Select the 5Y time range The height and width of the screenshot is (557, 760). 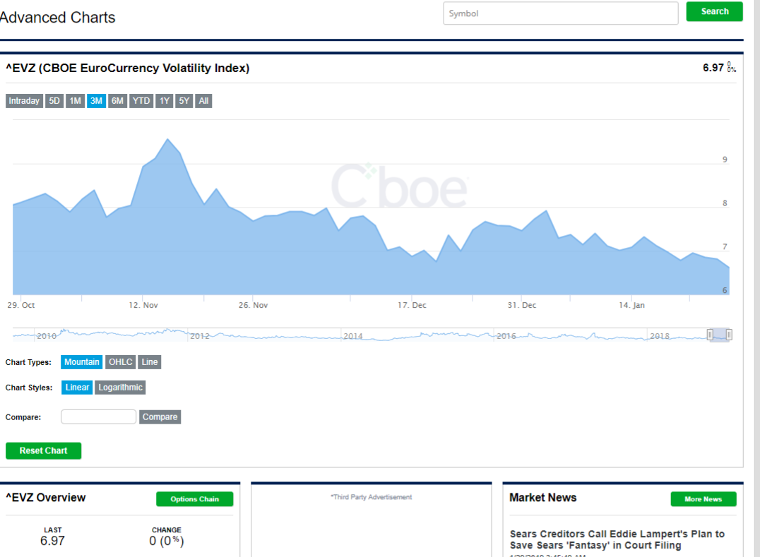pyautogui.click(x=184, y=101)
